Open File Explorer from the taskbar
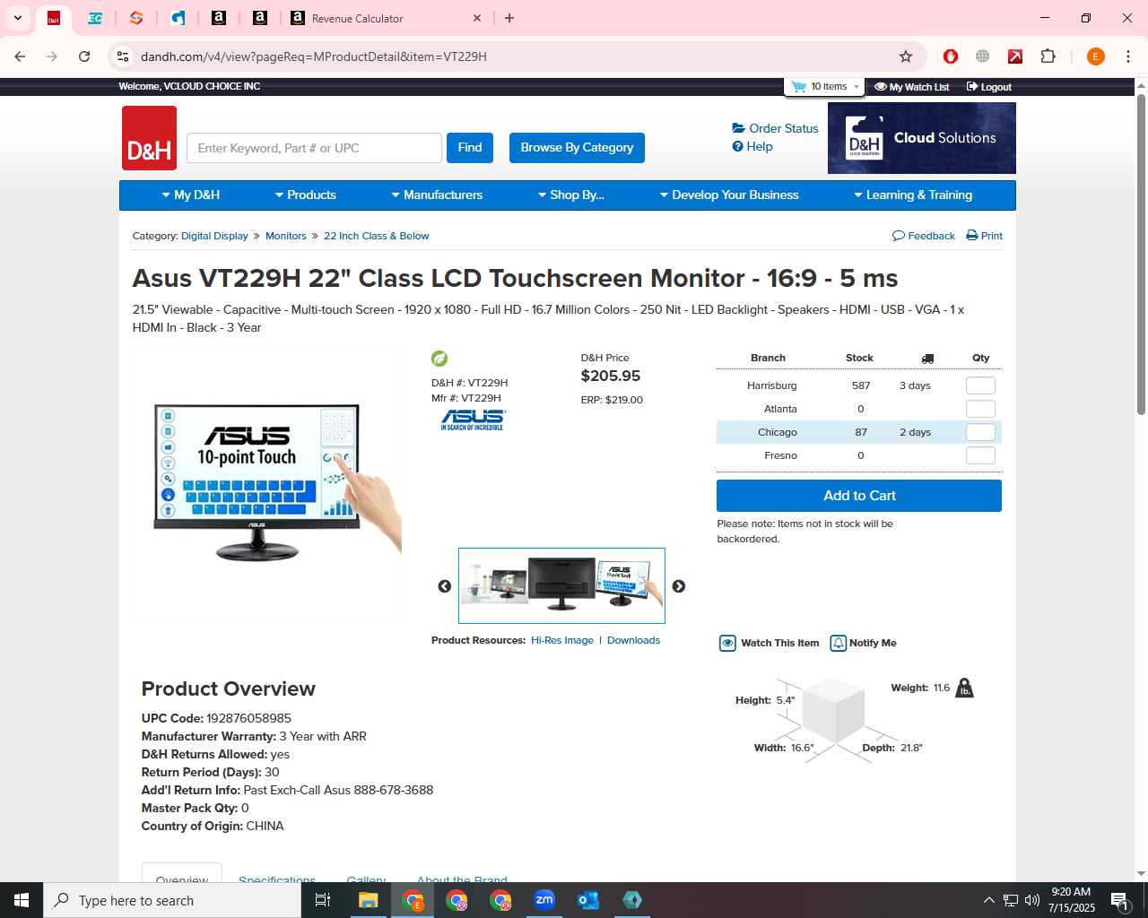The image size is (1148, 918). 369,900
